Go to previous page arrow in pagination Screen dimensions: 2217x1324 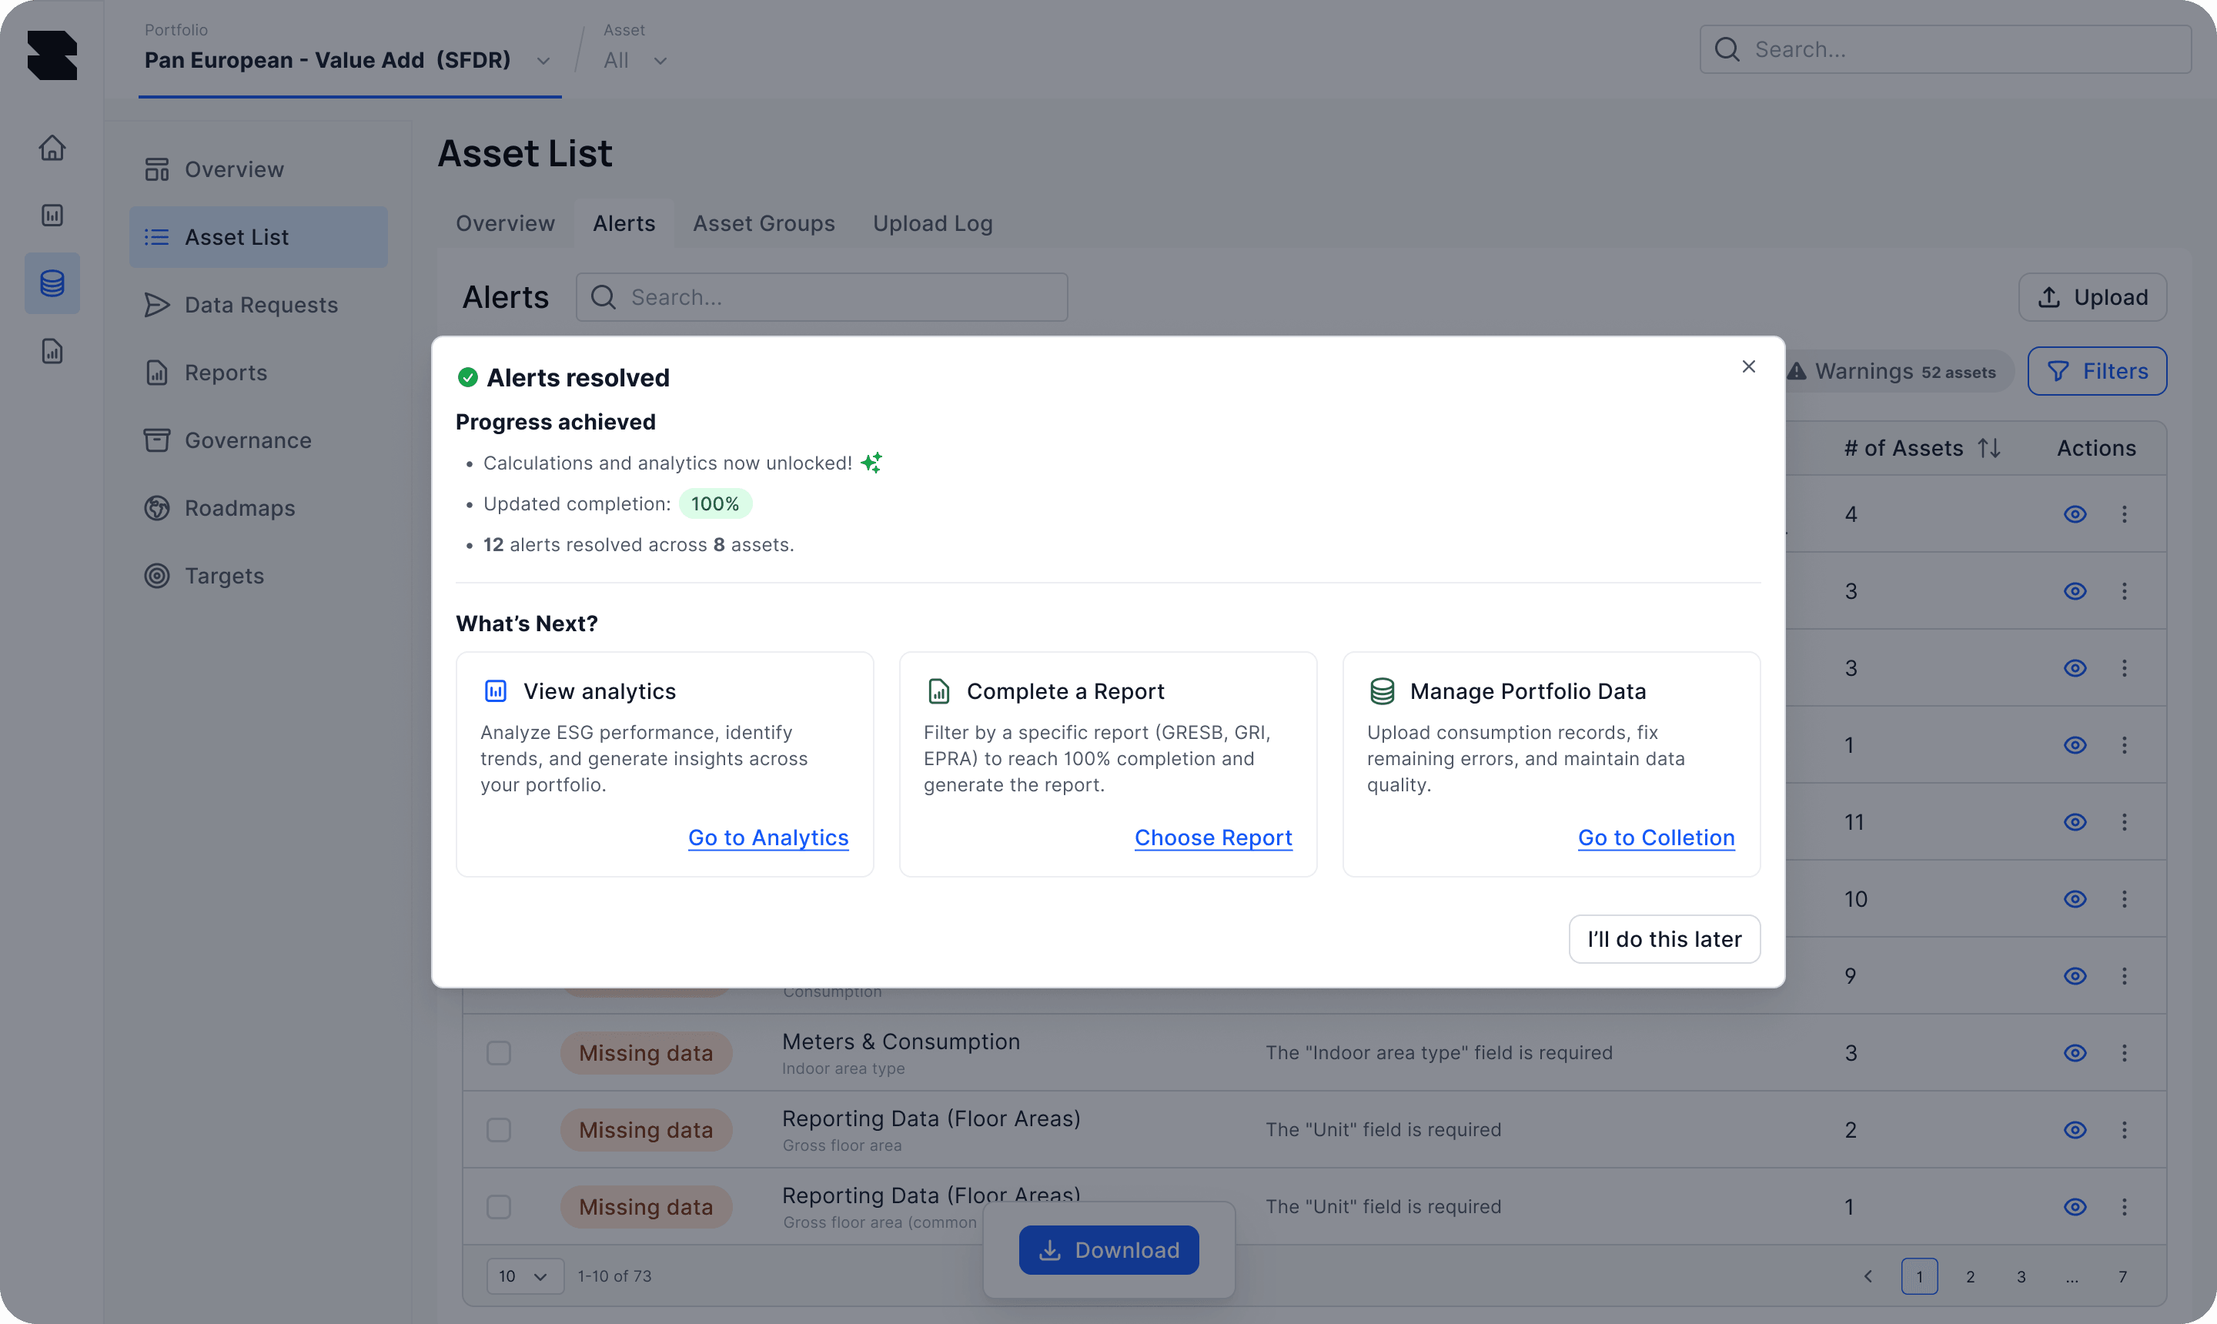pyautogui.click(x=1868, y=1277)
